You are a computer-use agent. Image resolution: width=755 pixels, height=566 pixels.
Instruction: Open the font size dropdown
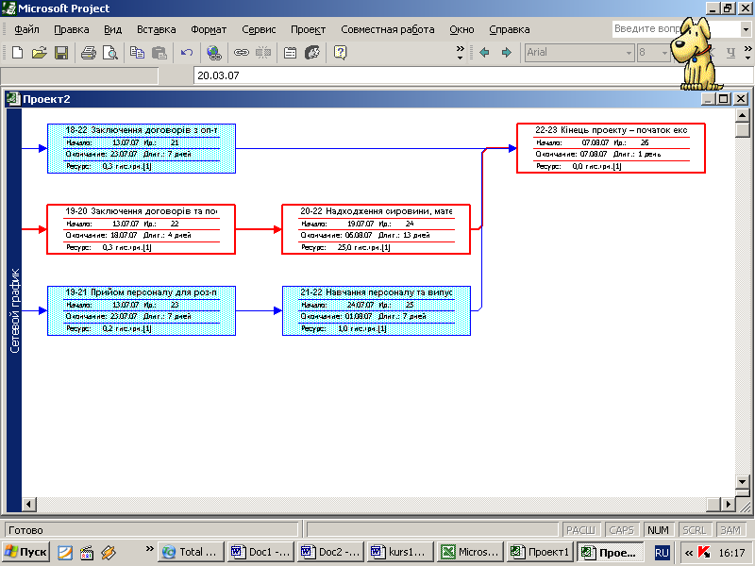[664, 53]
